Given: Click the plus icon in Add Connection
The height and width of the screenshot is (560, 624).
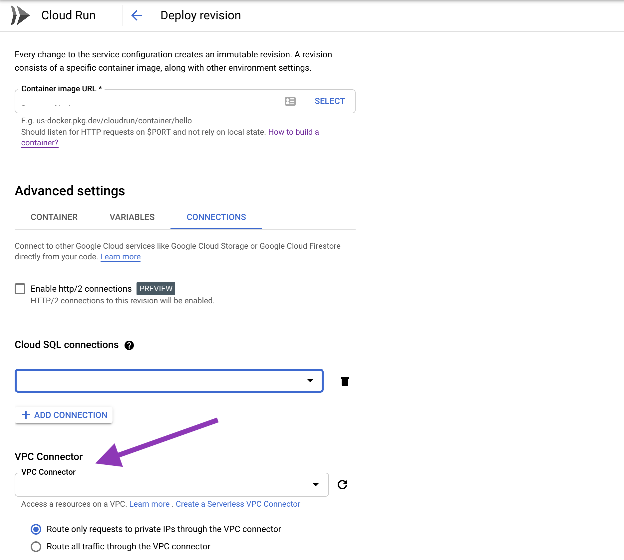Looking at the screenshot, I should (x=26, y=415).
